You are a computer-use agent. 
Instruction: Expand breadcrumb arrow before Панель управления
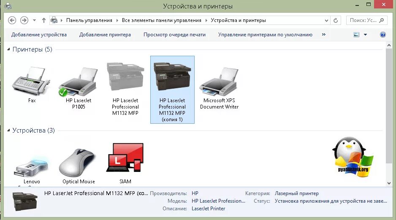[61, 20]
